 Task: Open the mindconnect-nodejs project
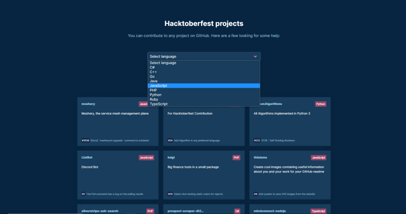(269, 211)
